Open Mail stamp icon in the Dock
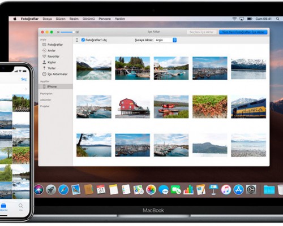The width and height of the screenshot is (283, 226). coord(76,190)
